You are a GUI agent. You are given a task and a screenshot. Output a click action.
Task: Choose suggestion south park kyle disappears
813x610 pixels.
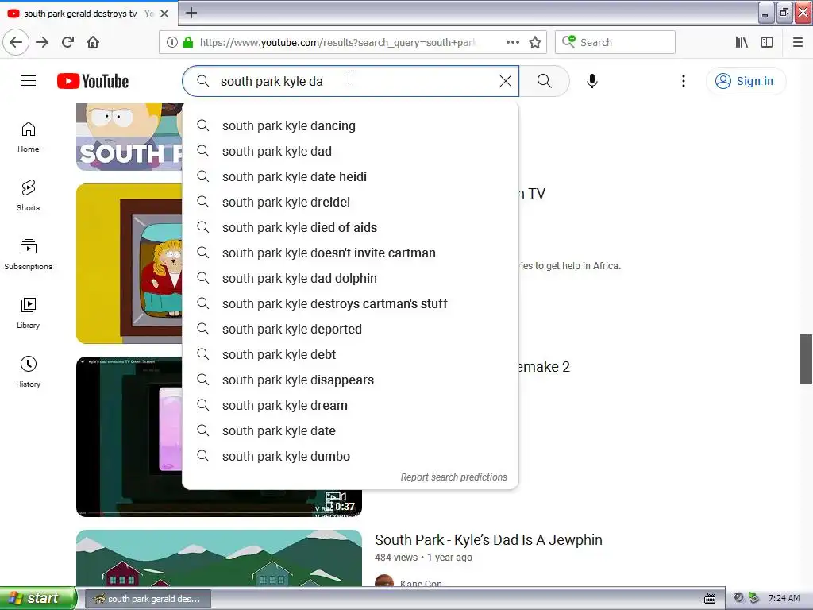click(x=350, y=380)
